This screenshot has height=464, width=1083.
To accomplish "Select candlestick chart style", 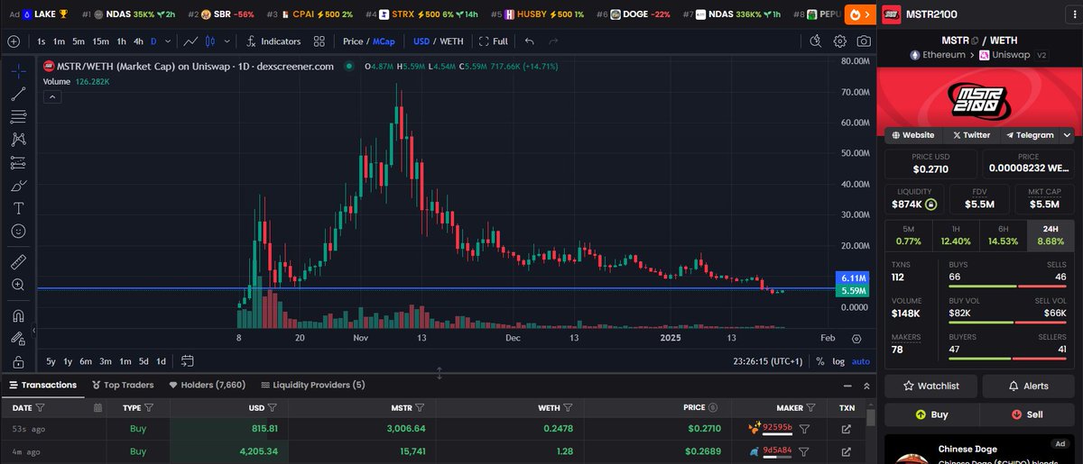I will pos(210,41).
